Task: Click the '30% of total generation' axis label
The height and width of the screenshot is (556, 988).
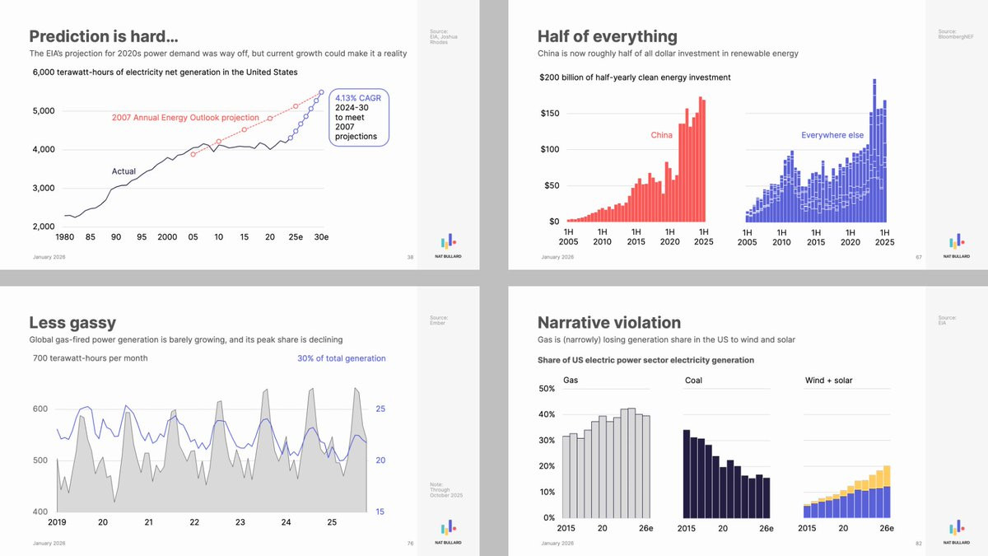Action: [x=341, y=358]
